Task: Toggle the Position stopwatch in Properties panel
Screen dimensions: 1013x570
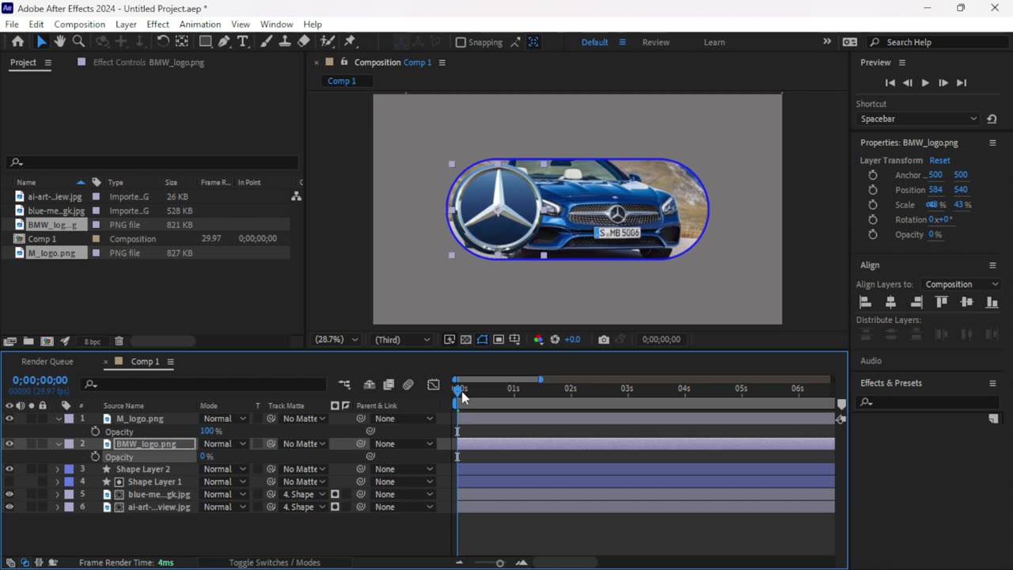Action: coord(873,190)
